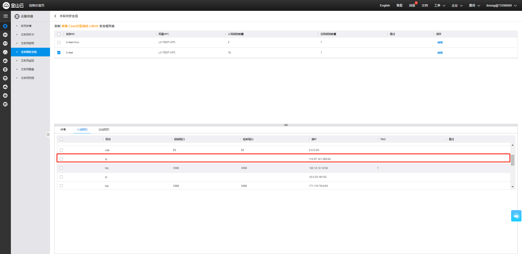Open the network topology rail icon
This screenshot has height=254, width=522.
(5, 52)
